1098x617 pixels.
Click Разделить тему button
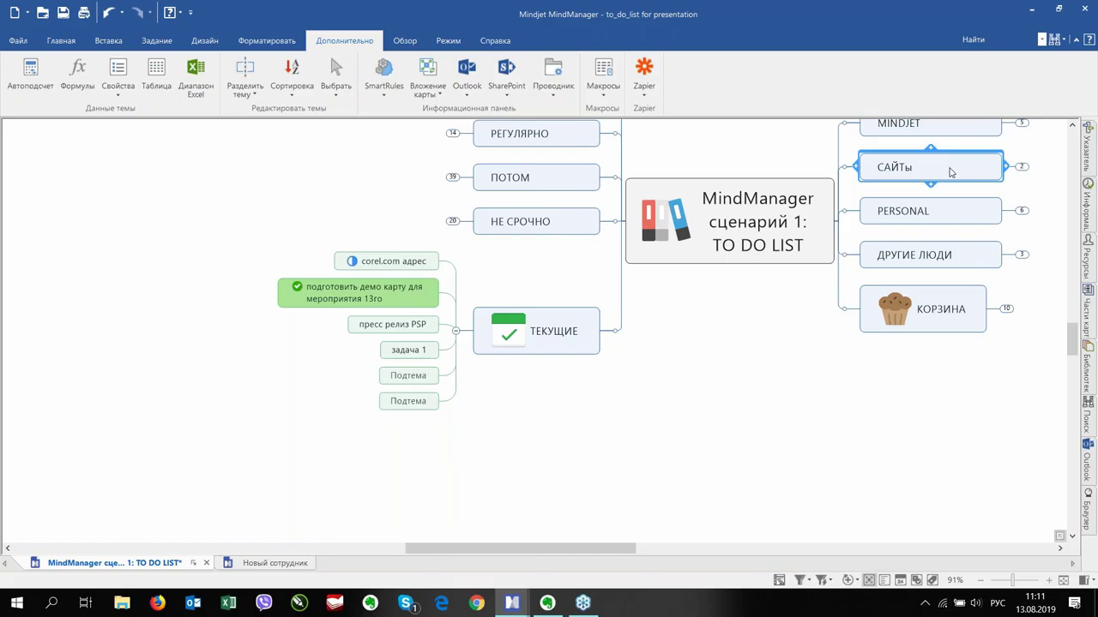pyautogui.click(x=244, y=77)
